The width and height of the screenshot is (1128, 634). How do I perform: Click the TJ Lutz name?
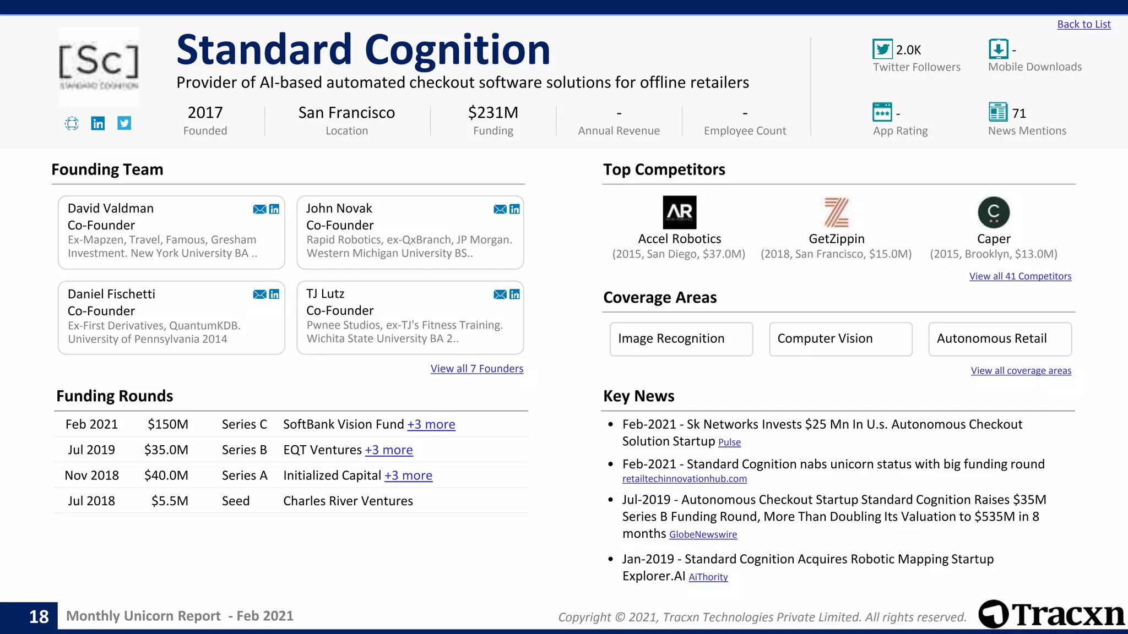[325, 294]
